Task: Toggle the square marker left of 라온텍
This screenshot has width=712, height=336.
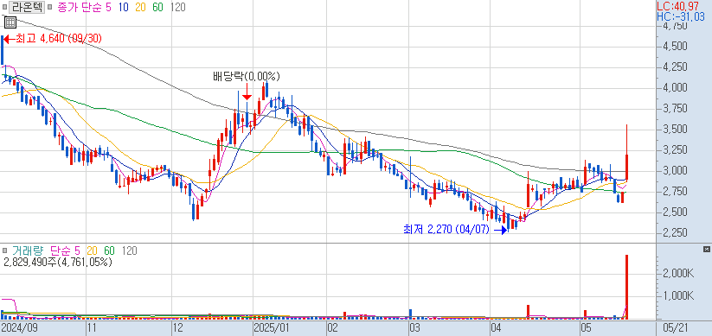Action: pos(4,7)
